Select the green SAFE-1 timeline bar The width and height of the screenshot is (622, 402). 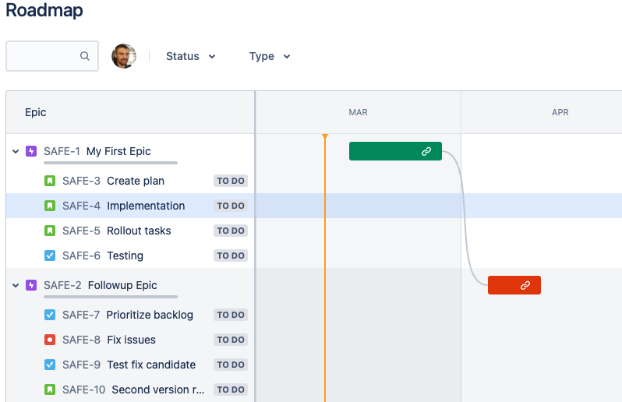coord(395,151)
